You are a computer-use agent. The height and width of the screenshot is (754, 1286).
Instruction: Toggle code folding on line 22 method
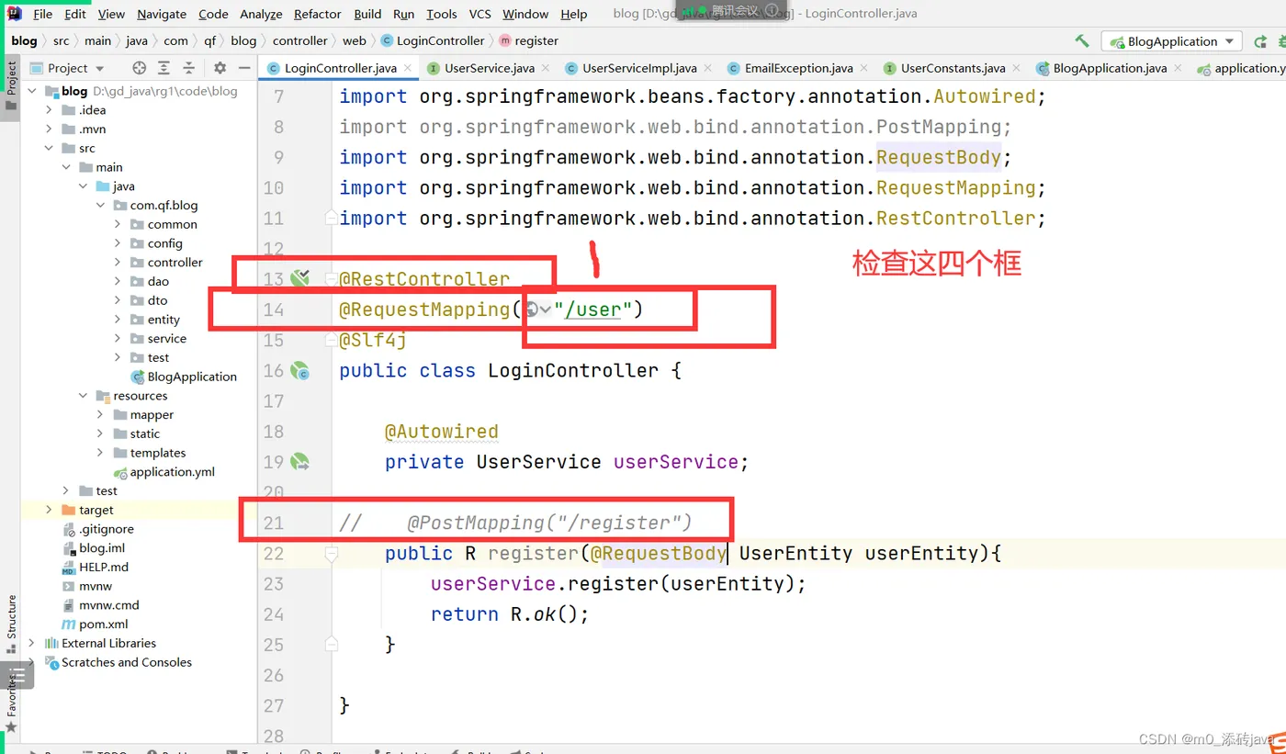pyautogui.click(x=331, y=554)
